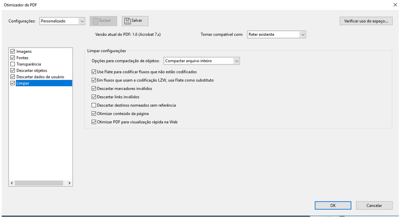
Task: Click the Excluir trash can button
Action: (103, 21)
